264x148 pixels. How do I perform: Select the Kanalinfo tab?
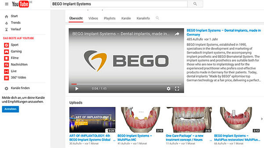pos(143,18)
